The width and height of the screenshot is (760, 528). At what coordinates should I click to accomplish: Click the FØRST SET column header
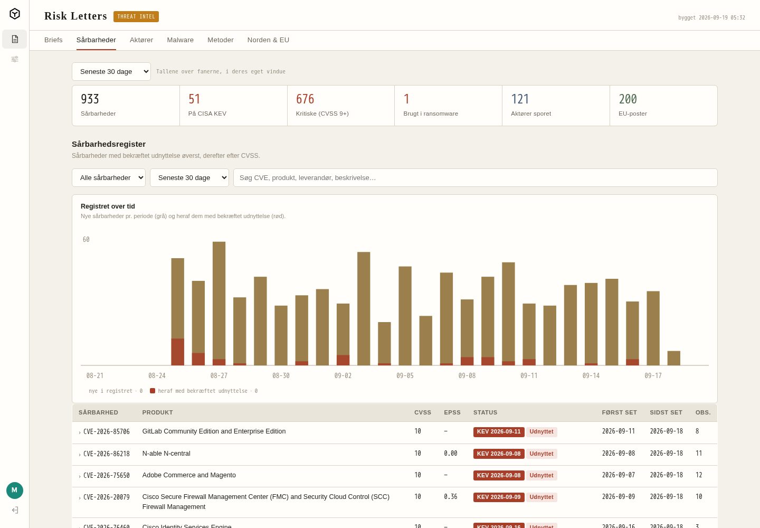pos(620,413)
